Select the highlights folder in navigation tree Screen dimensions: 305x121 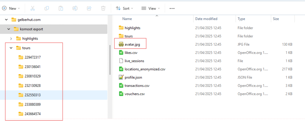[30, 38]
